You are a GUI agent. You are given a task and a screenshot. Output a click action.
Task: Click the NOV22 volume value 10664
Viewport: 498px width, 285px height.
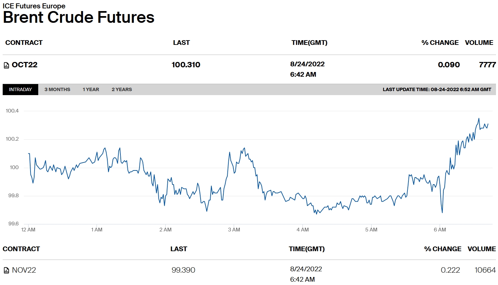click(x=485, y=270)
